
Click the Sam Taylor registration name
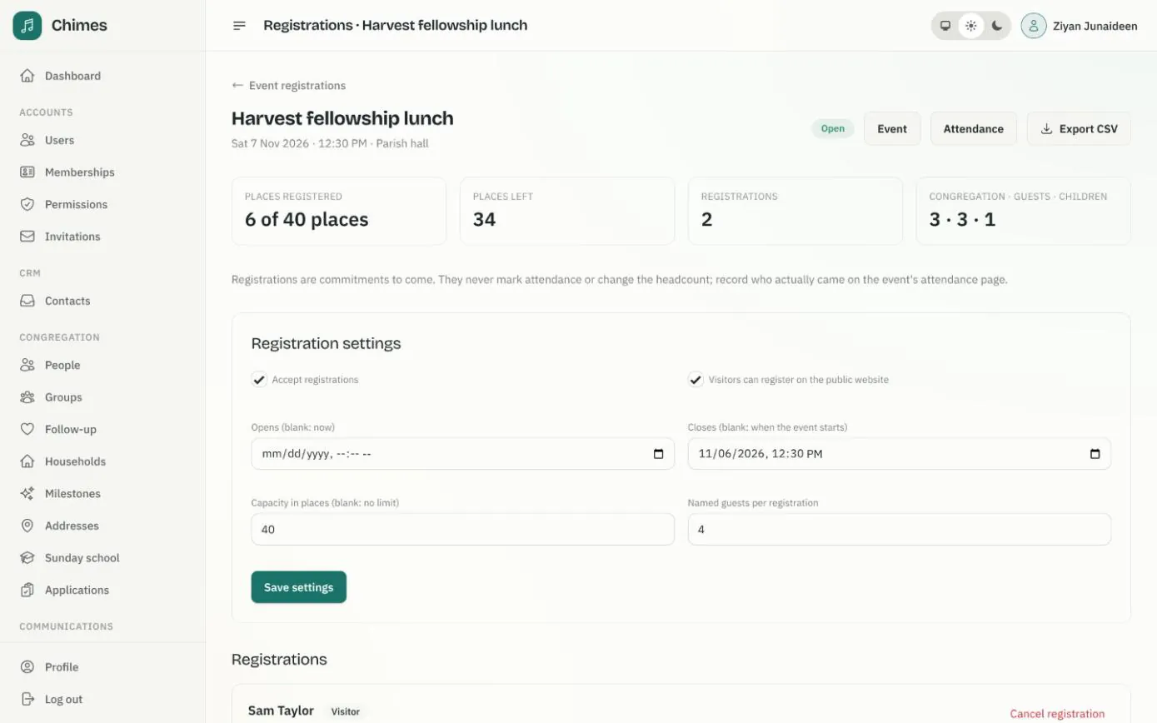pyautogui.click(x=281, y=711)
